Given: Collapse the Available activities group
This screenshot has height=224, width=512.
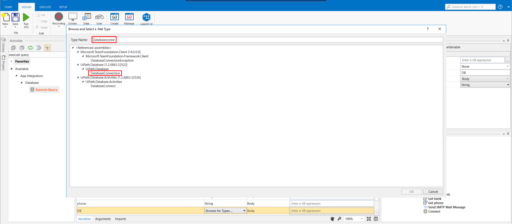Looking at the screenshot, I should click(11, 69).
